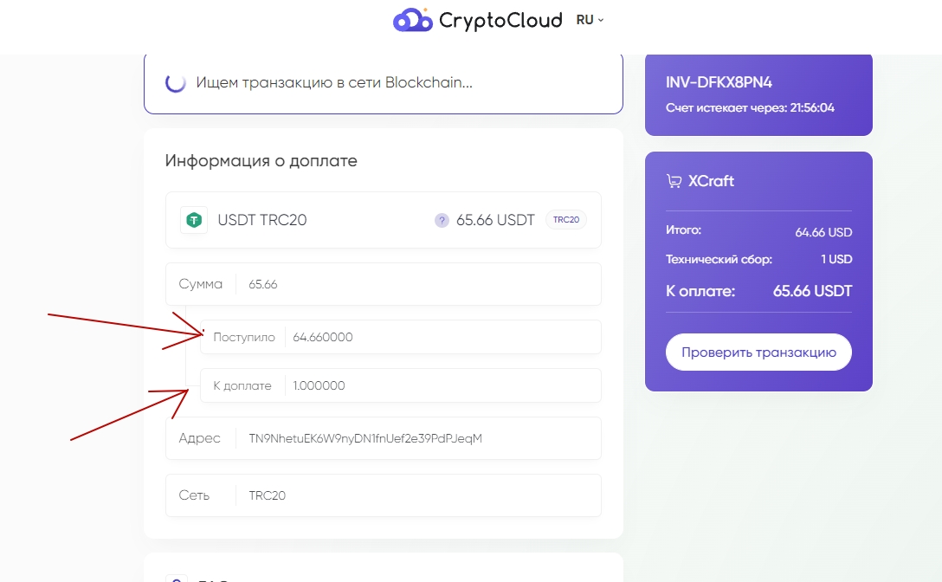Click the TRC20 network badge
The width and height of the screenshot is (942, 582).
pos(565,220)
